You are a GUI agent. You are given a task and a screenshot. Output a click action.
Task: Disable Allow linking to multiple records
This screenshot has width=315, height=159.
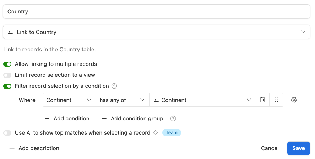click(7, 64)
